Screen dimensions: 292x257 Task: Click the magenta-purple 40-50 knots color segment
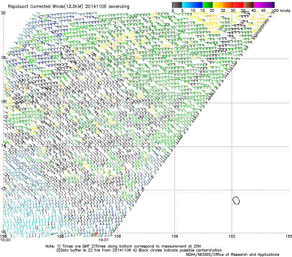[264, 5]
